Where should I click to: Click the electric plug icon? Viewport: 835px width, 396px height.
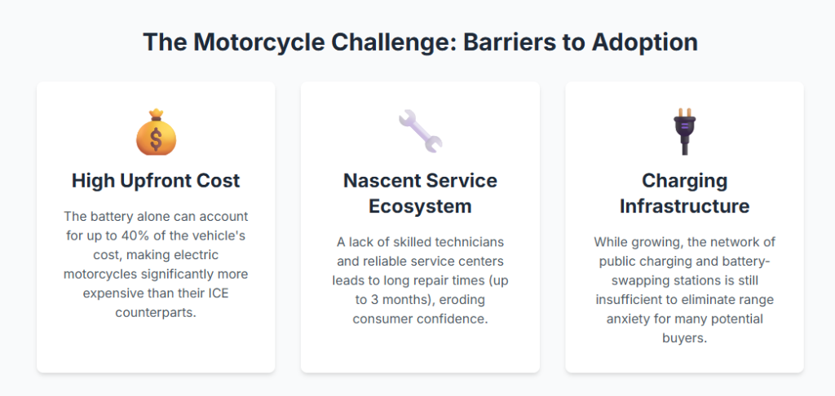(684, 132)
